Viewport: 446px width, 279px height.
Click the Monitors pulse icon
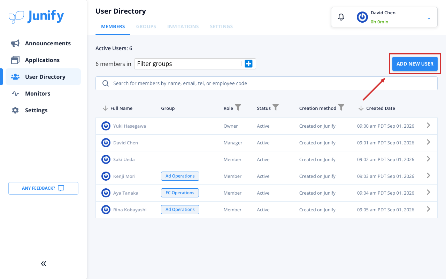point(15,93)
